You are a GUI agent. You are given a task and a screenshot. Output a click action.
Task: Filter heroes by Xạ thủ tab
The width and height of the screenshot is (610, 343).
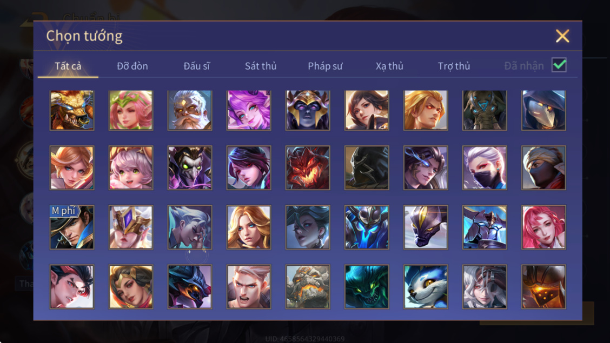389,66
